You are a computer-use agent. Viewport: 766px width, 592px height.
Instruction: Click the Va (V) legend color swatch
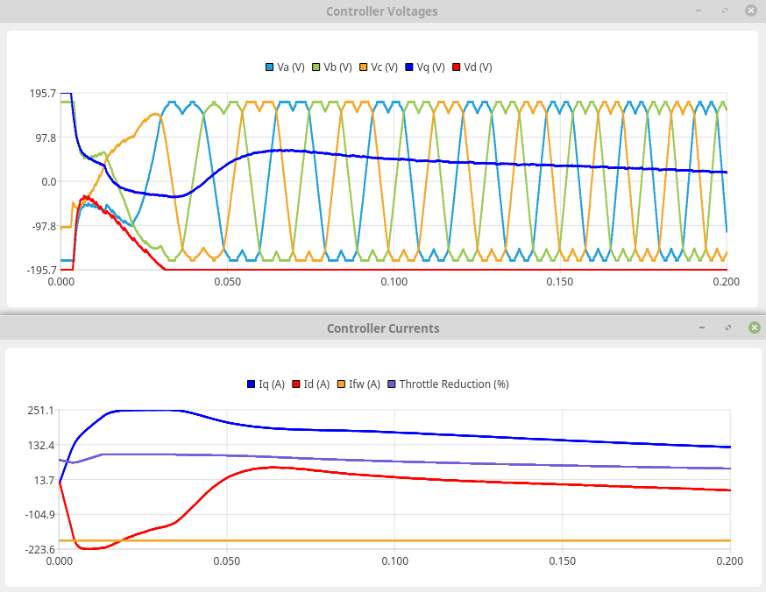pos(270,67)
